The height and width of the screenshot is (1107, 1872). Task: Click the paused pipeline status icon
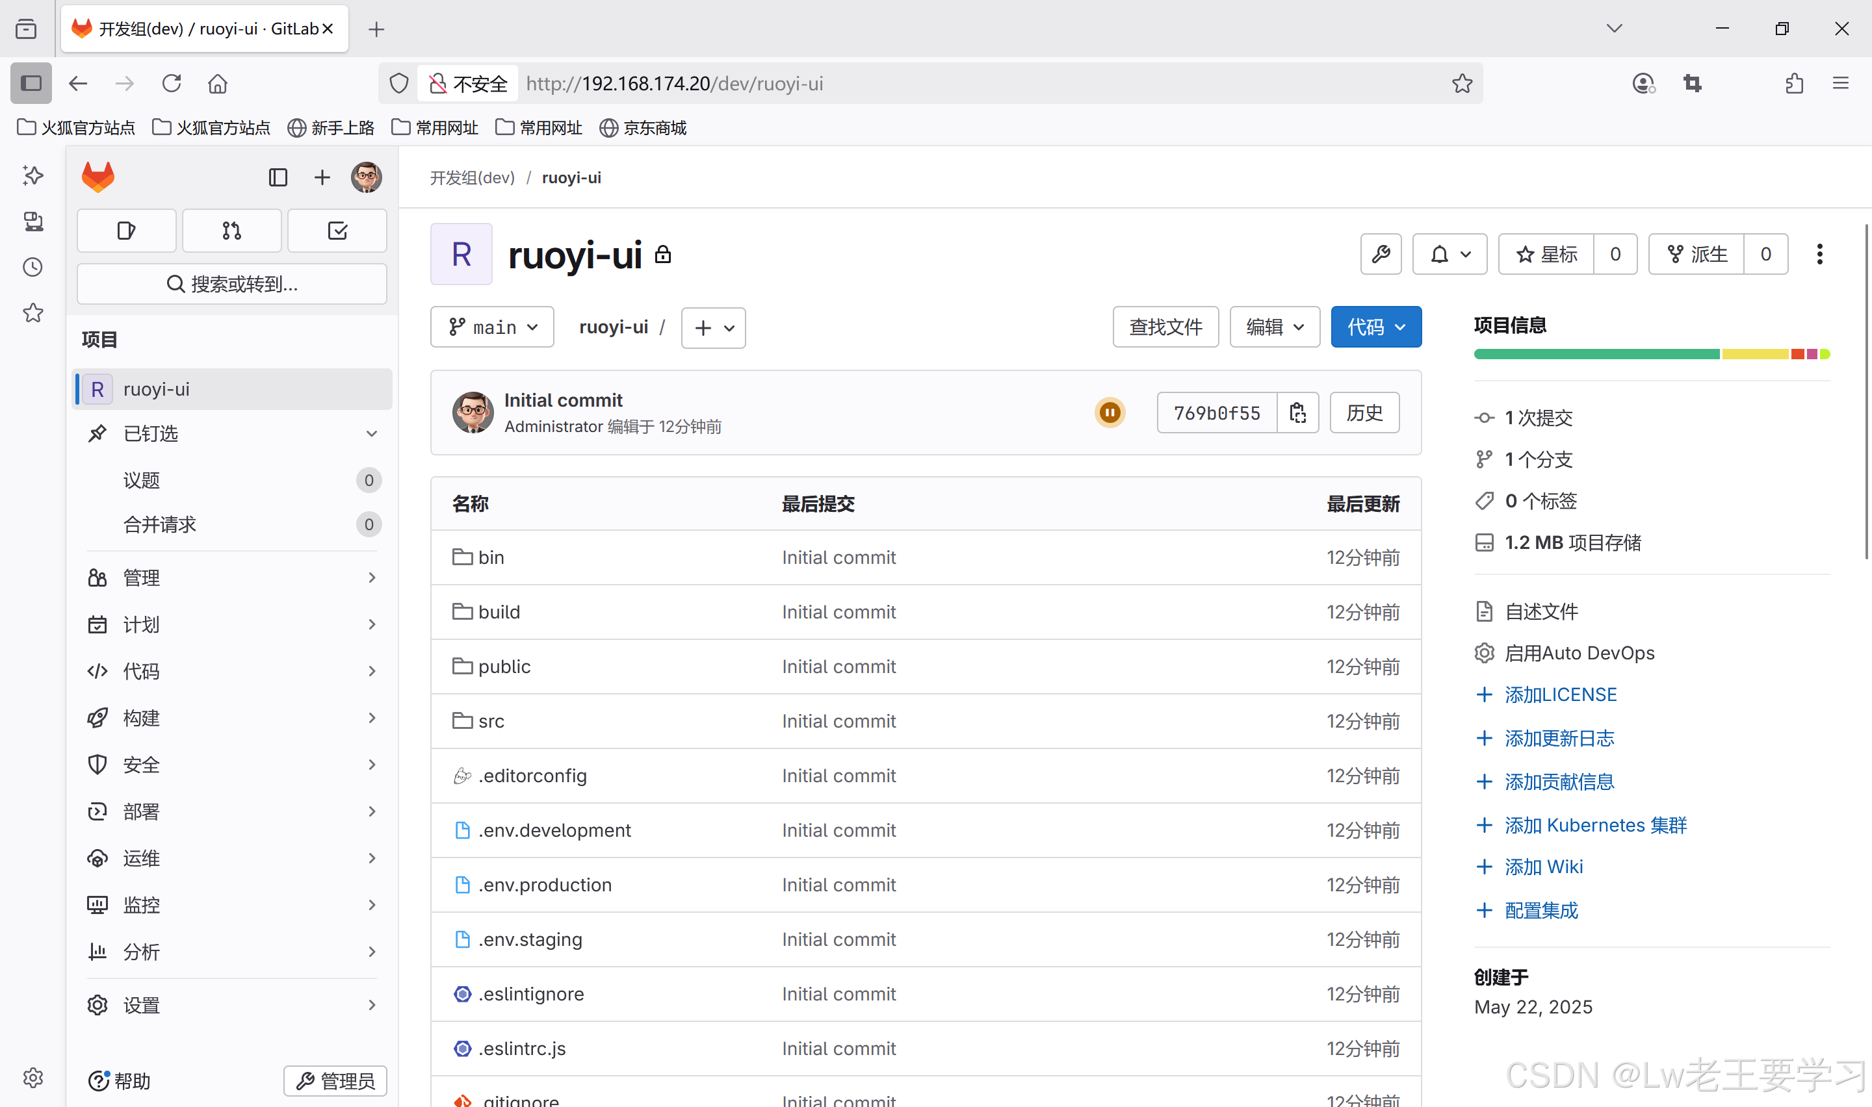(1110, 413)
